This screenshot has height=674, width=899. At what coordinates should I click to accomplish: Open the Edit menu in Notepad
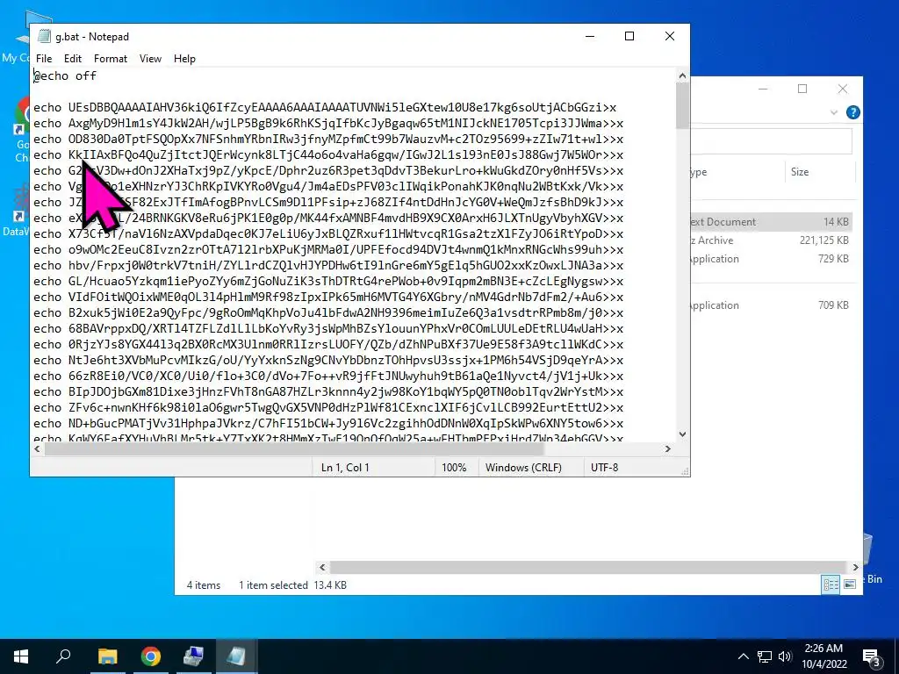click(72, 59)
